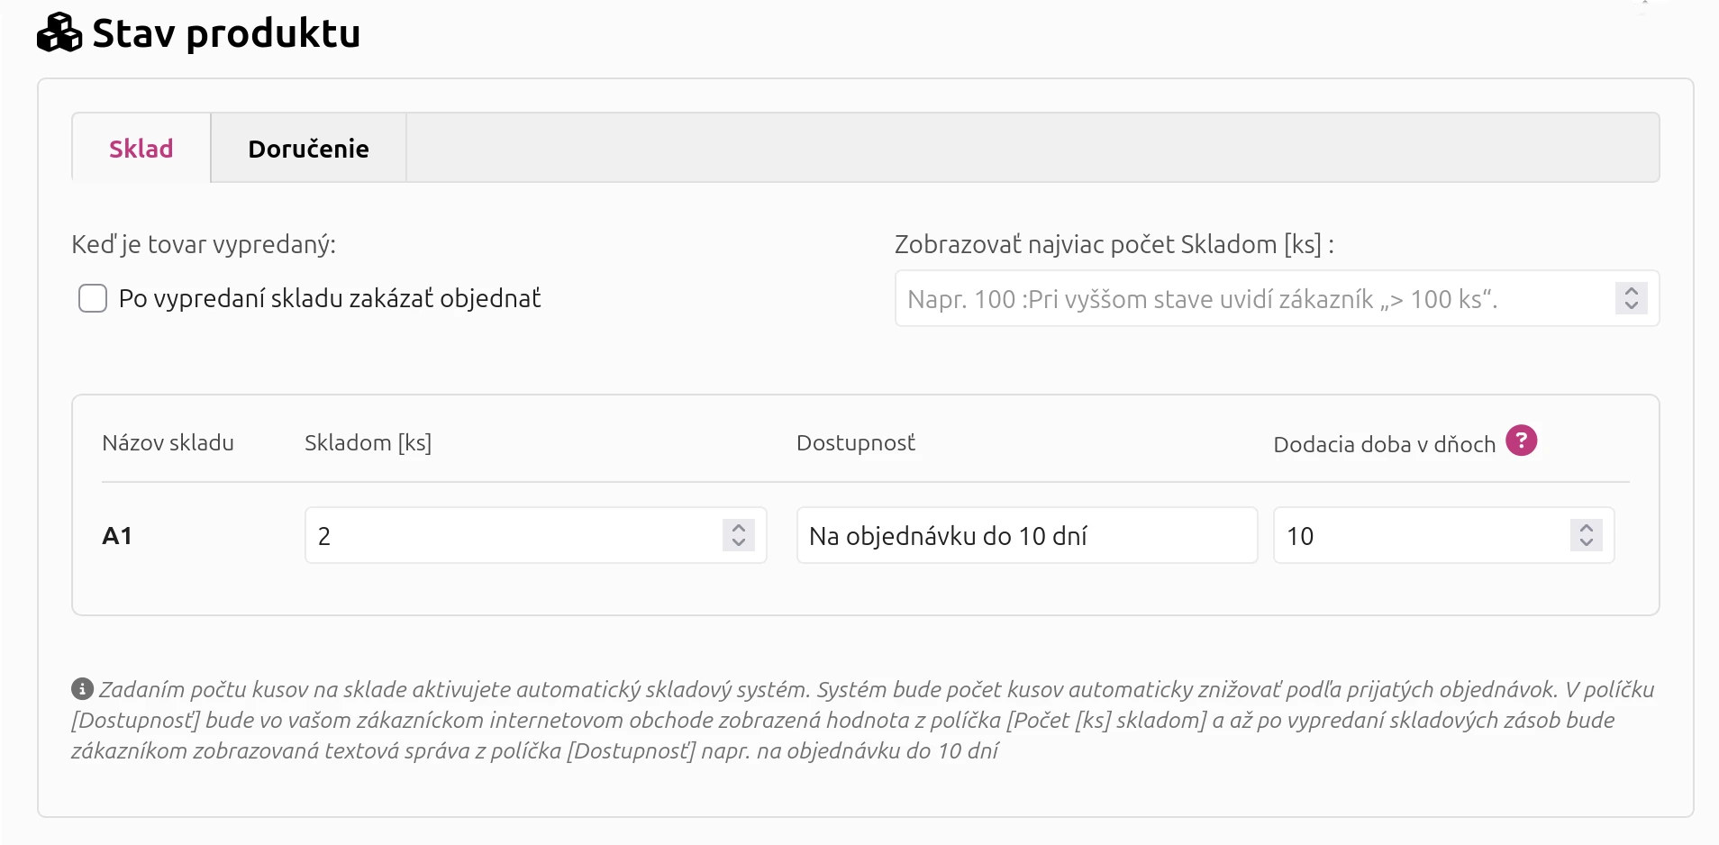Screen dimensions: 1719x845
Task: Adjust the spinner on the max stock count field
Action: [x=1632, y=298]
